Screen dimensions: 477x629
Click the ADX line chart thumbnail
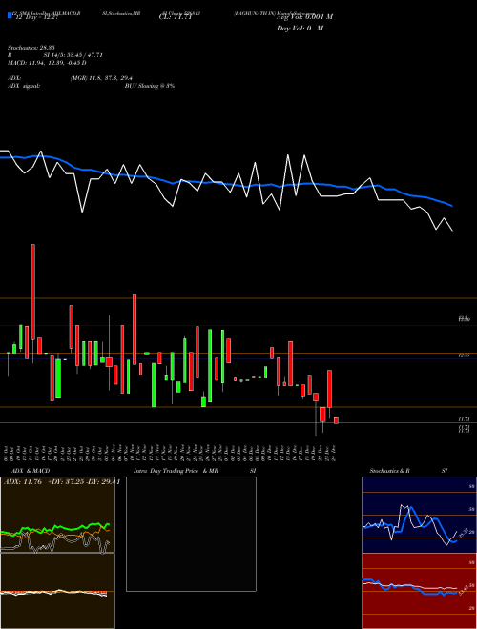(x=57, y=515)
